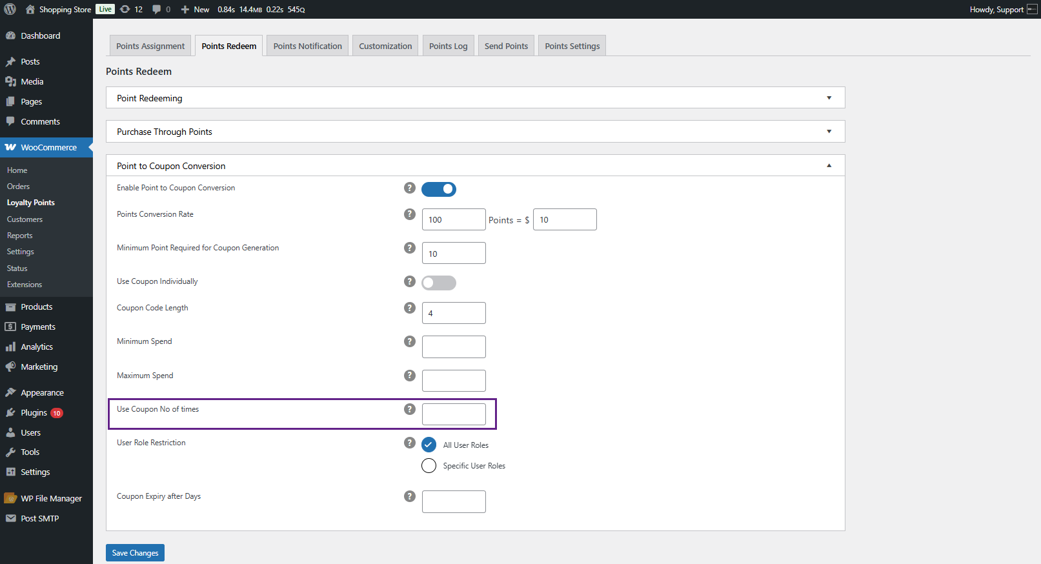Click help icon for Minimum Spend
This screenshot has height=564, width=1041.
pyautogui.click(x=409, y=341)
